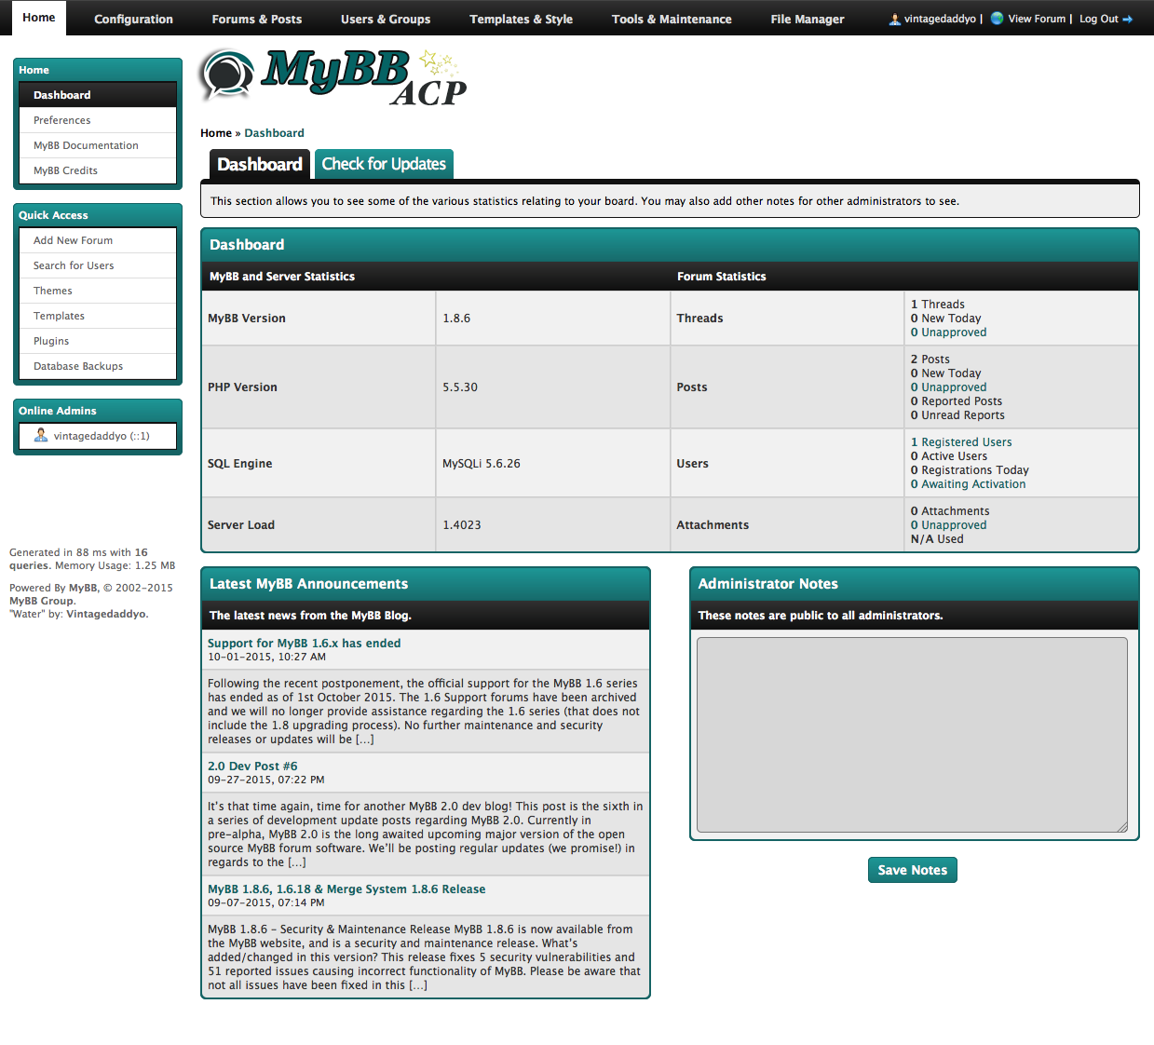Click the admin user icon in Online Admins
This screenshot has width=1154, height=1045.
[x=41, y=435]
